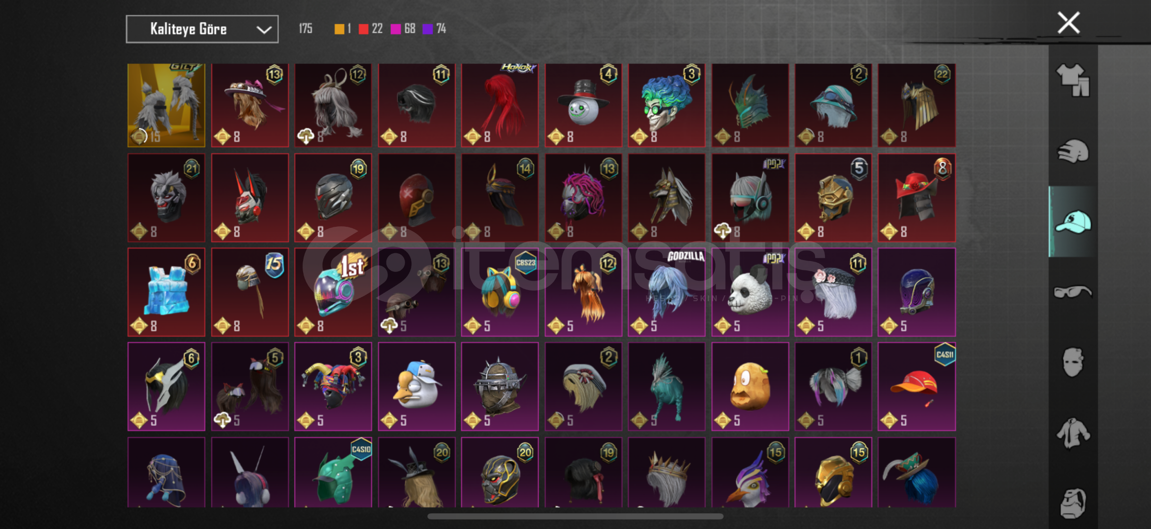This screenshot has width=1151, height=529.
Task: Select the red Honor hair item
Action: (x=500, y=105)
